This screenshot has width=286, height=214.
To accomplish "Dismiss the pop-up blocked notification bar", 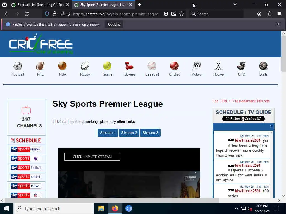I will point(278,24).
